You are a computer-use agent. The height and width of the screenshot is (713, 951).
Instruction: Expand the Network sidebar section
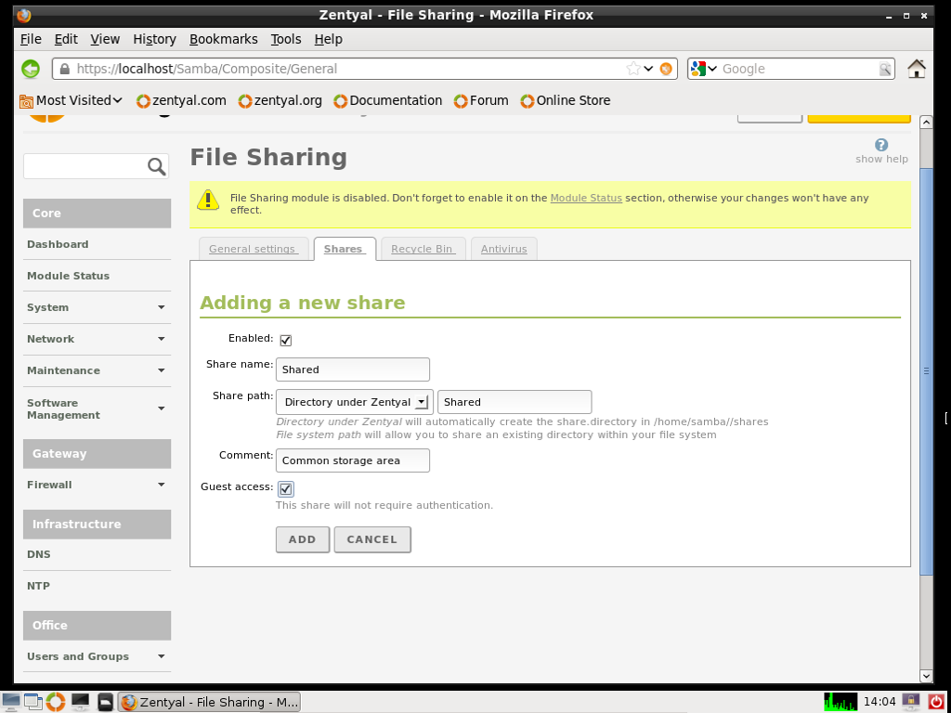click(97, 339)
